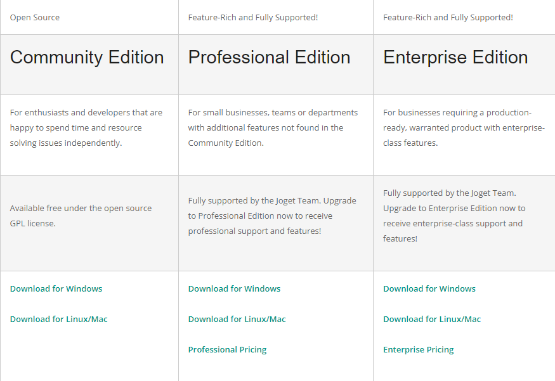Click the open source GPL license text

tap(81, 216)
